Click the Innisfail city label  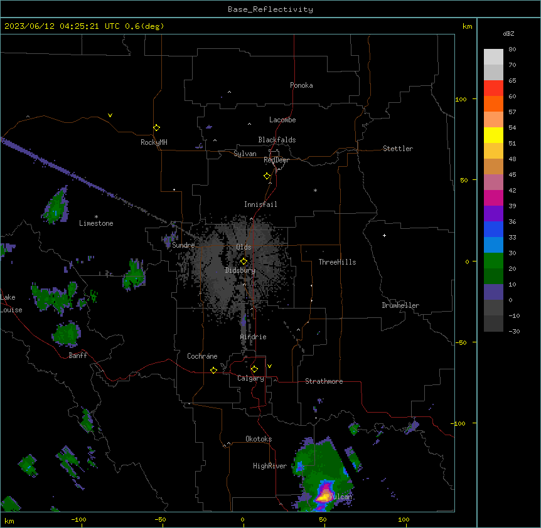(x=260, y=204)
